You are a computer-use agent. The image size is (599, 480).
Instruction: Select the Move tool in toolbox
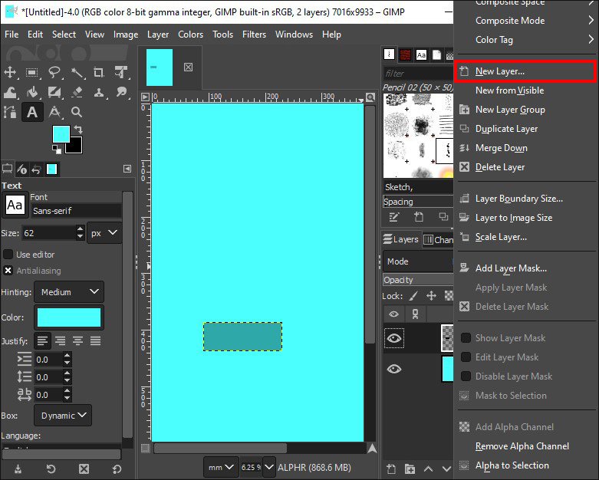[x=11, y=72]
